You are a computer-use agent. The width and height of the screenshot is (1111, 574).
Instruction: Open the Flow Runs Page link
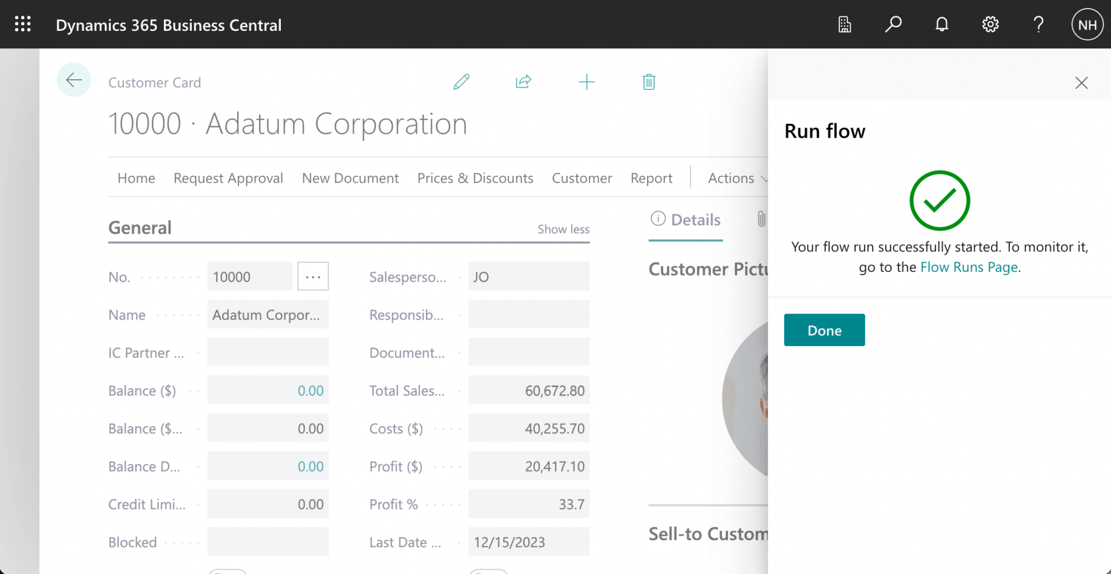[968, 267]
